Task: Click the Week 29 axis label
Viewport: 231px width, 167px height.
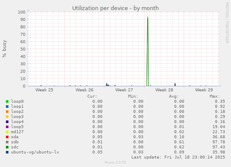Action: pos(204,90)
